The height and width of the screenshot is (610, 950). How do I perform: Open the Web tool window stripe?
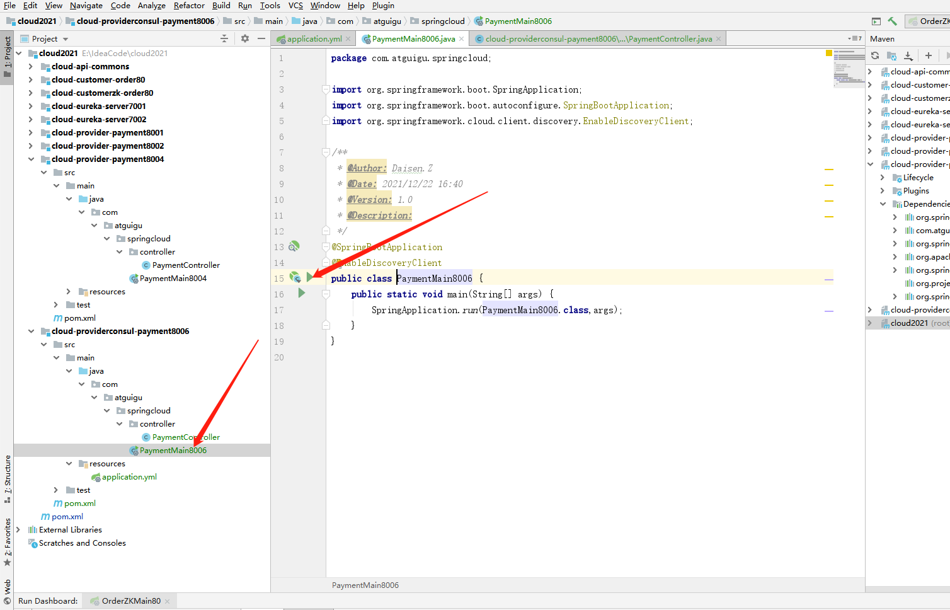7,592
